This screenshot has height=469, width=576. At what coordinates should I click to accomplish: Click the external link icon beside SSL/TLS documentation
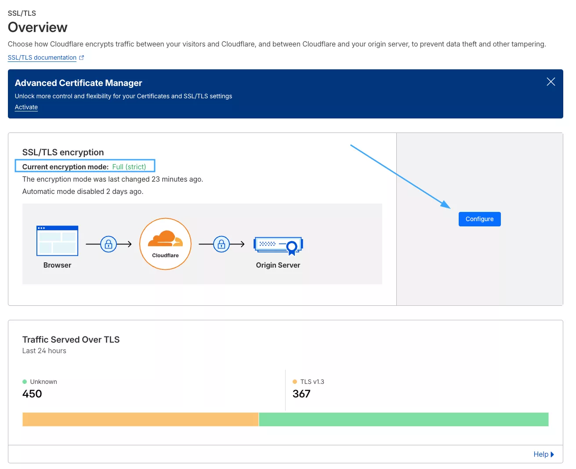[81, 57]
